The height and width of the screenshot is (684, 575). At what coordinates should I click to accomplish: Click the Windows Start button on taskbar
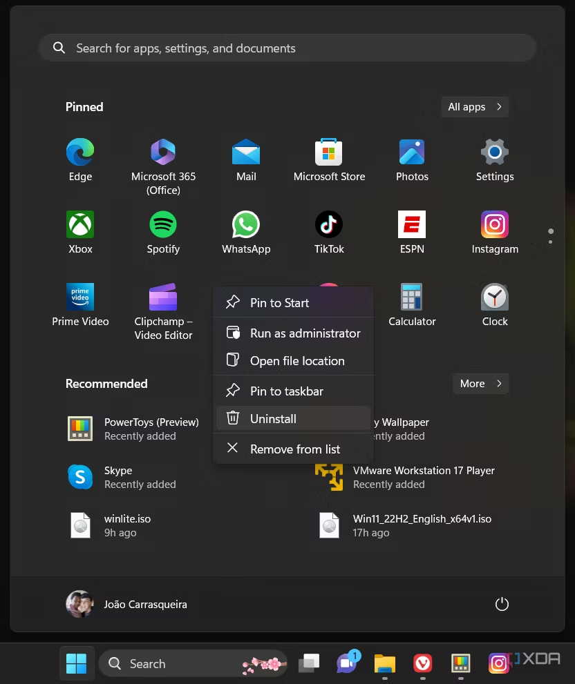pos(77,663)
